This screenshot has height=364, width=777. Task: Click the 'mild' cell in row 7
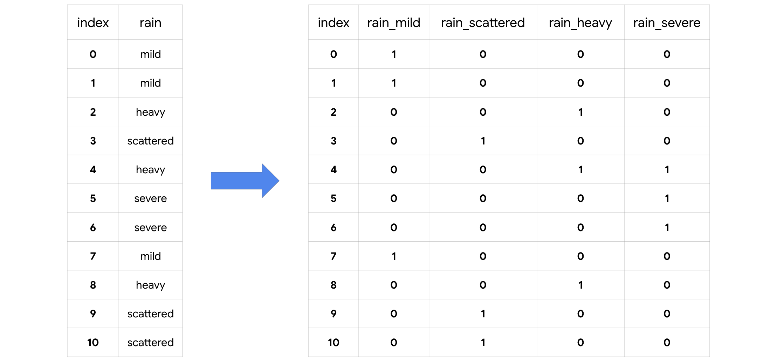tap(150, 256)
